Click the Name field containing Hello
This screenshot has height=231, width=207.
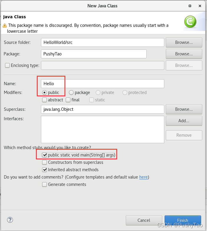(x=102, y=84)
